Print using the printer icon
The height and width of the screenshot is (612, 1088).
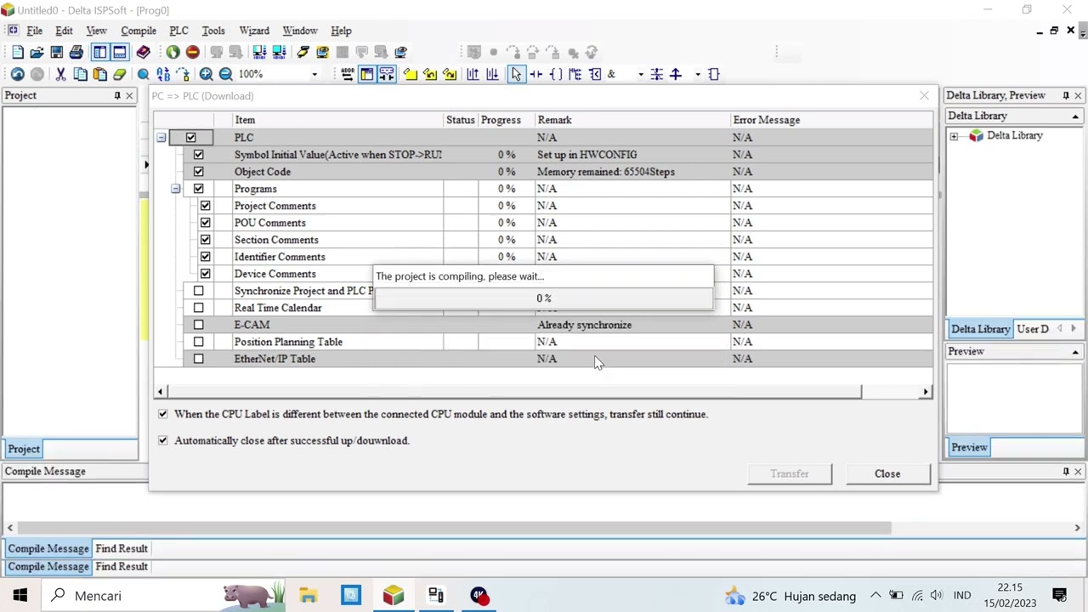[x=76, y=53]
